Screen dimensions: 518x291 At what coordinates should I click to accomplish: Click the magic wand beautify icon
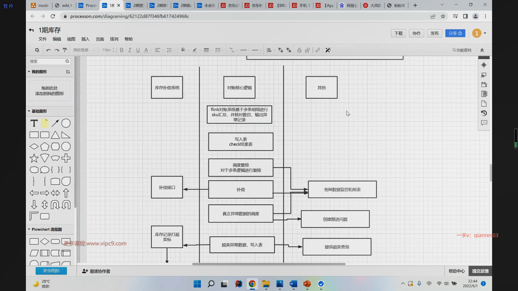click(328, 50)
